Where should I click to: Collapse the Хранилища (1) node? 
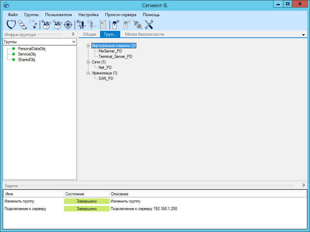pyautogui.click(x=88, y=73)
